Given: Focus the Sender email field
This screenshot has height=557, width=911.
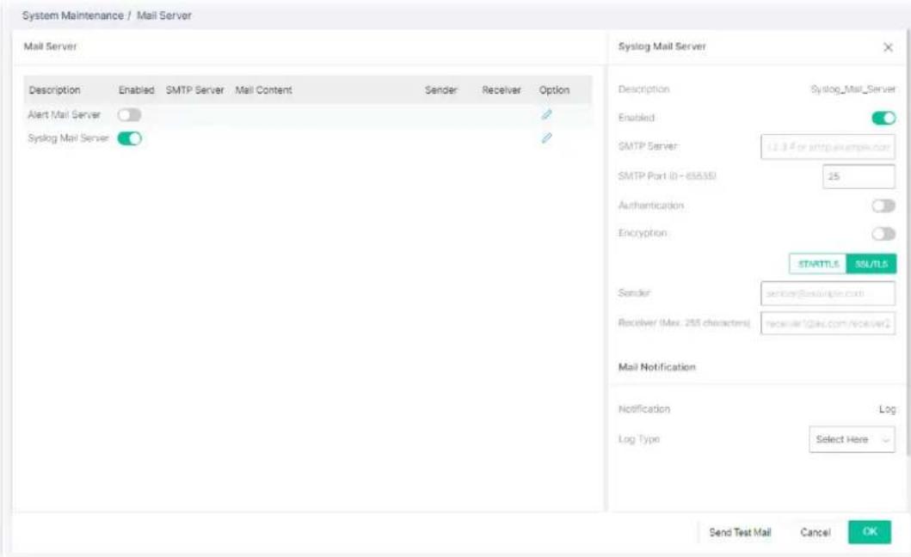Looking at the screenshot, I should pos(828,293).
